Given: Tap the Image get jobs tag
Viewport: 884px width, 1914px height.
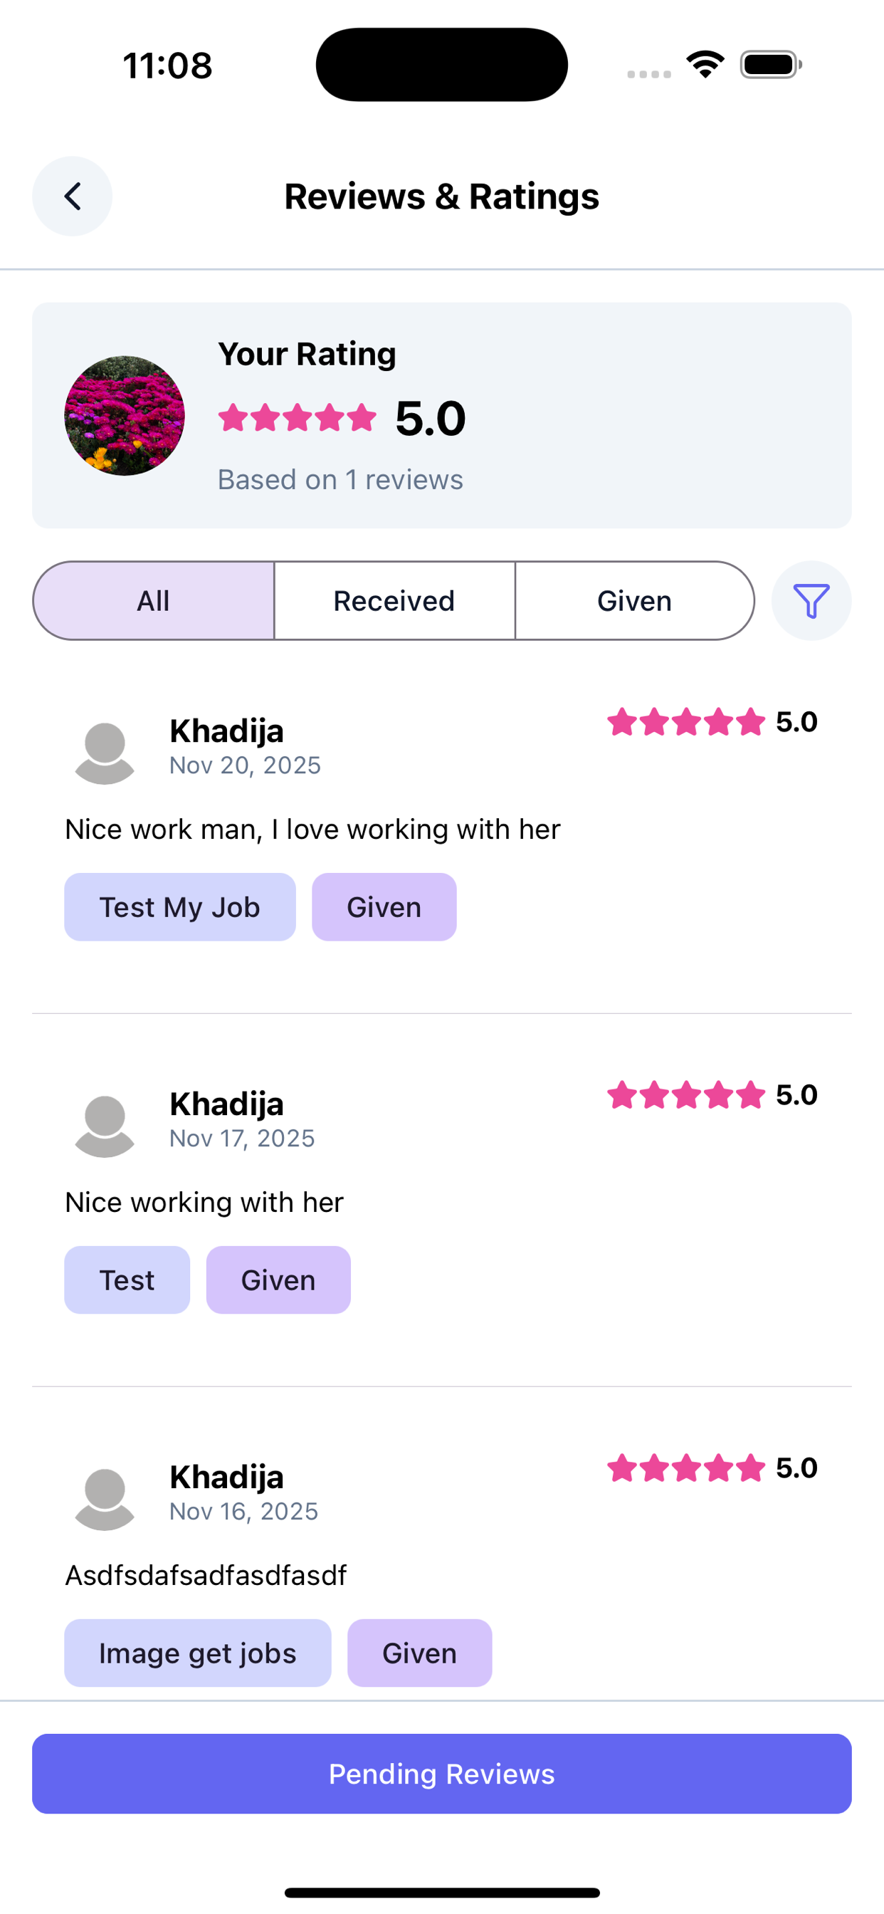Looking at the screenshot, I should tap(198, 1653).
